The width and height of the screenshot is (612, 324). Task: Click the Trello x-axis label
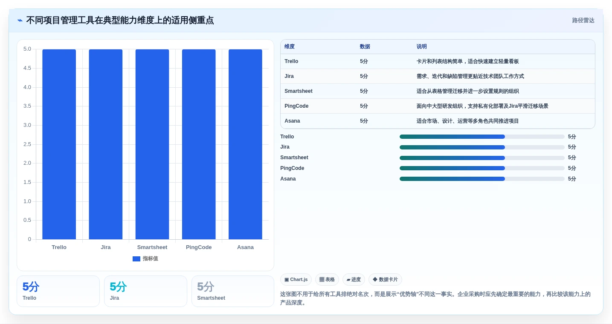coord(59,247)
